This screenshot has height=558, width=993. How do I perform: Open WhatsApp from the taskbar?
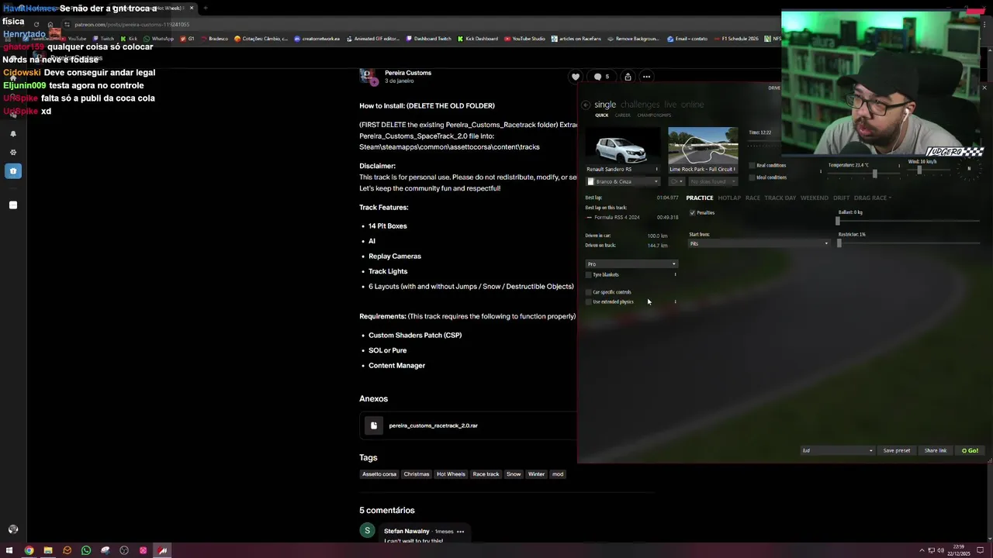[86, 550]
